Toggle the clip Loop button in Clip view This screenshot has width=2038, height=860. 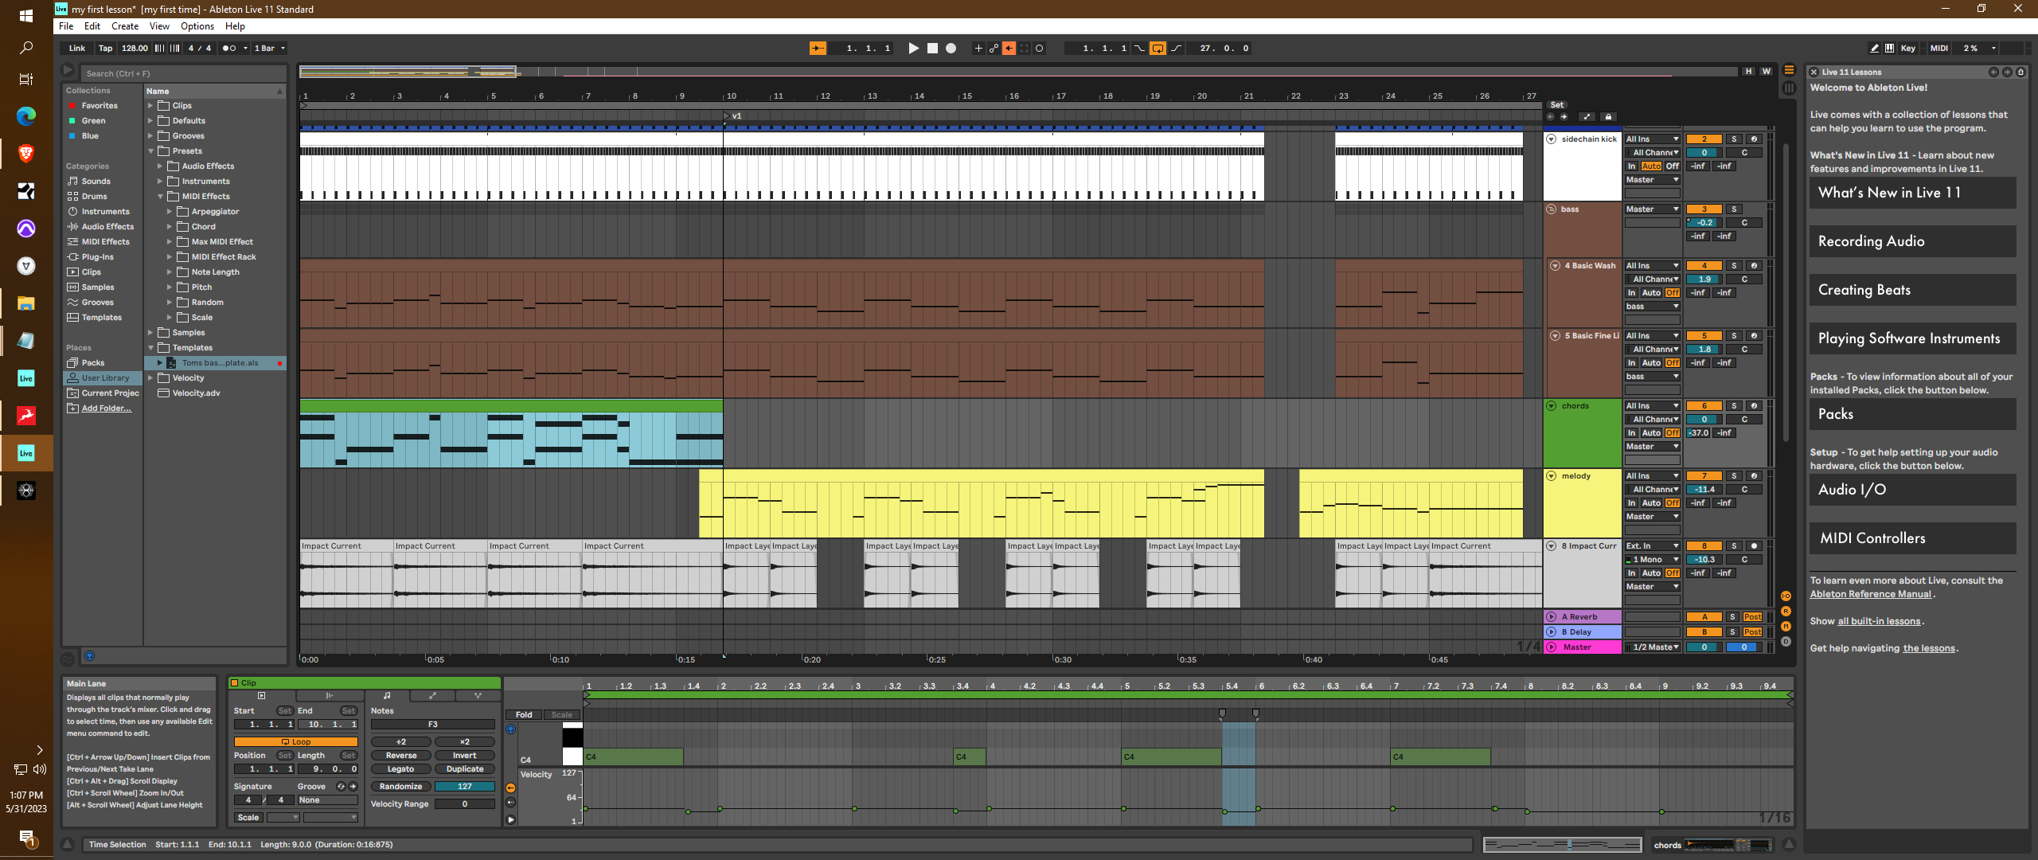296,742
